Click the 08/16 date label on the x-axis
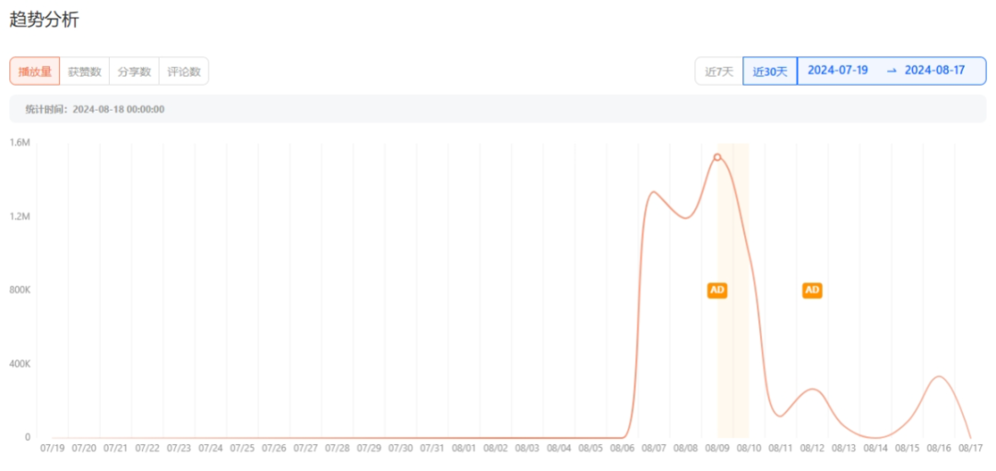The width and height of the screenshot is (996, 471). click(939, 449)
